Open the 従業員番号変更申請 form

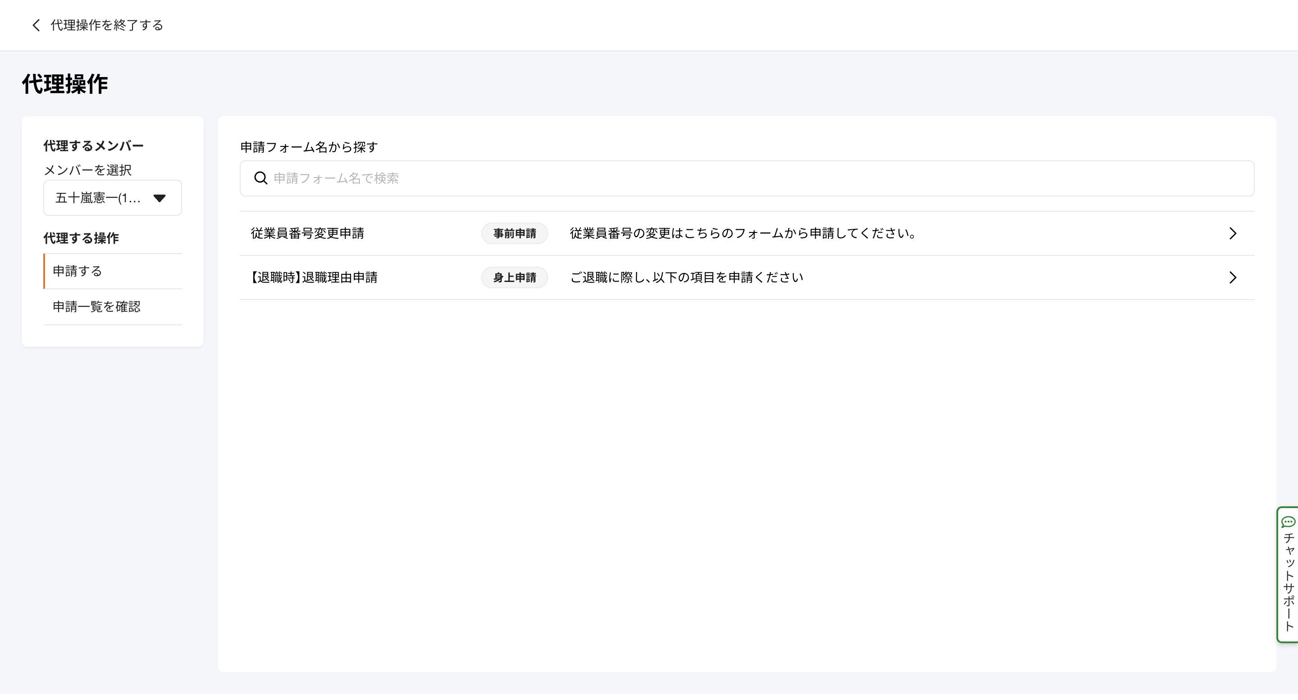pyautogui.click(x=307, y=233)
